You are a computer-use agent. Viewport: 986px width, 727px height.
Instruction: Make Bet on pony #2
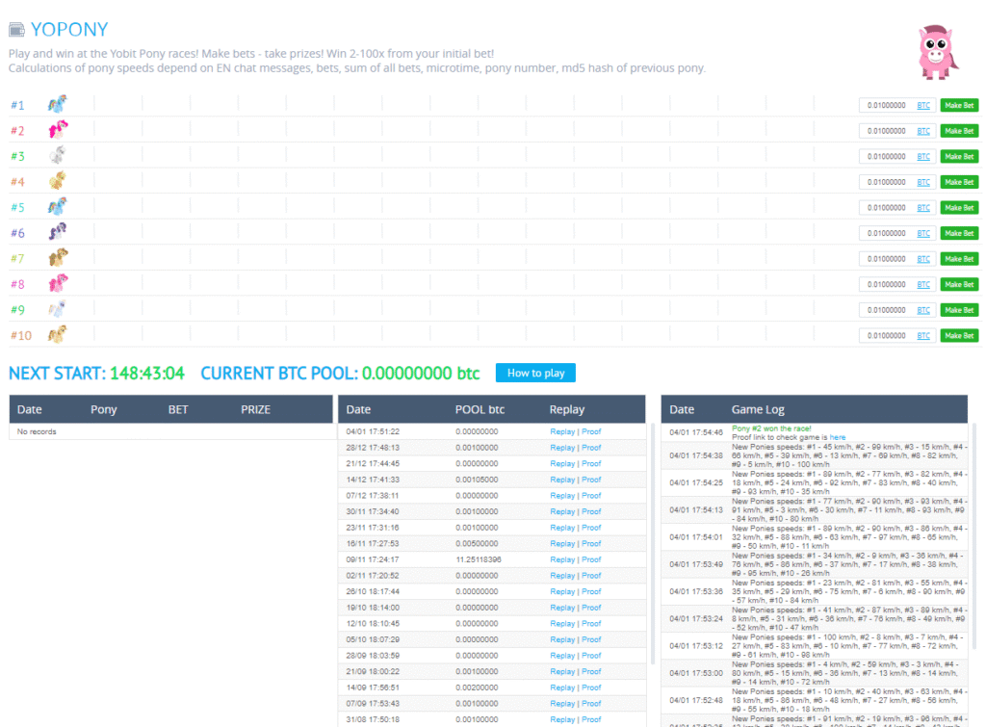959,131
